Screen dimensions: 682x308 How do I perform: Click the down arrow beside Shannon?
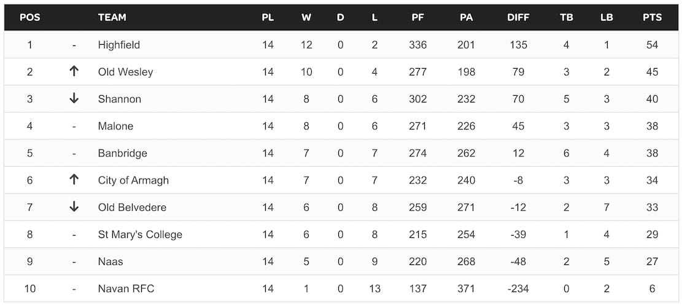74,99
